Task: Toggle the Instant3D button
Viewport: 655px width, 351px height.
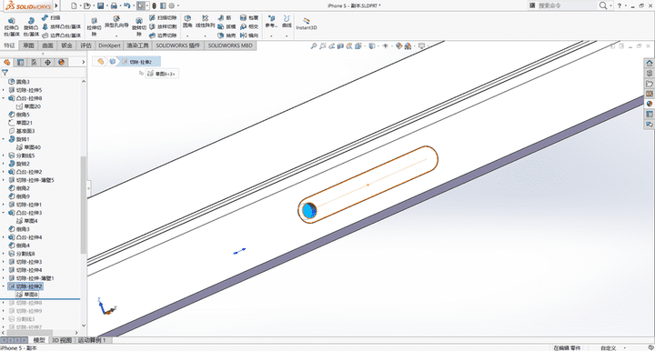Action: (x=307, y=24)
